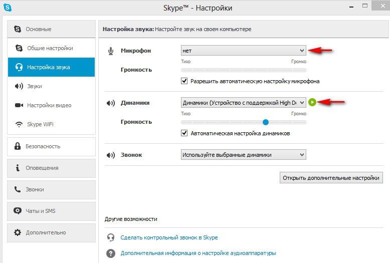
Task: Click the blue speaker volume slider handle
Action: [x=266, y=122]
